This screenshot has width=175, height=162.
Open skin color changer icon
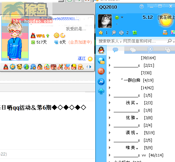(173, 33)
